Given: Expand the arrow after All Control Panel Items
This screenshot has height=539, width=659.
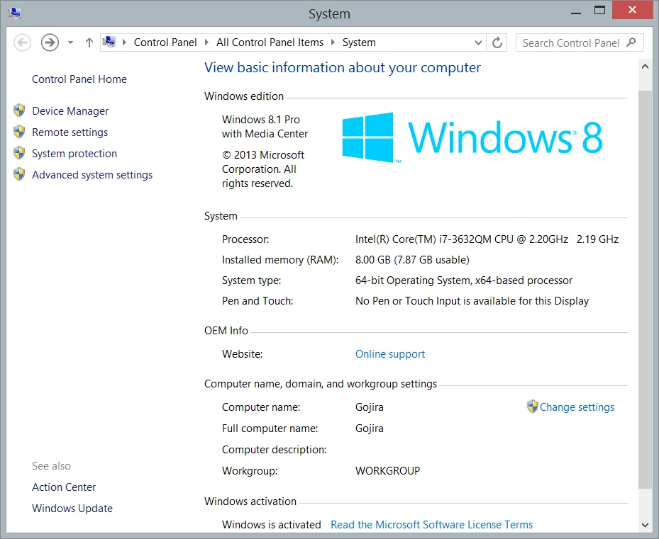Looking at the screenshot, I should (x=333, y=42).
